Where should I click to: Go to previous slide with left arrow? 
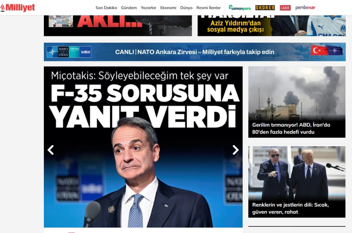pos(51,150)
